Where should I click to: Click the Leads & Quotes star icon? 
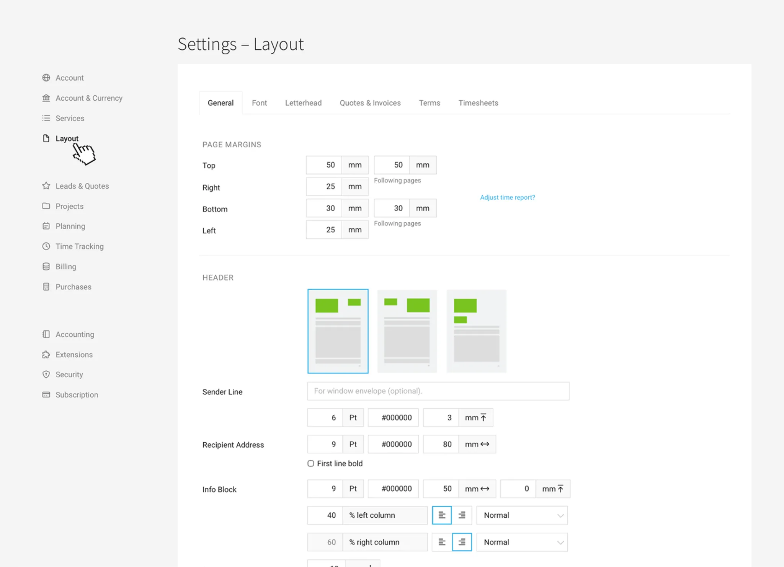coord(46,186)
